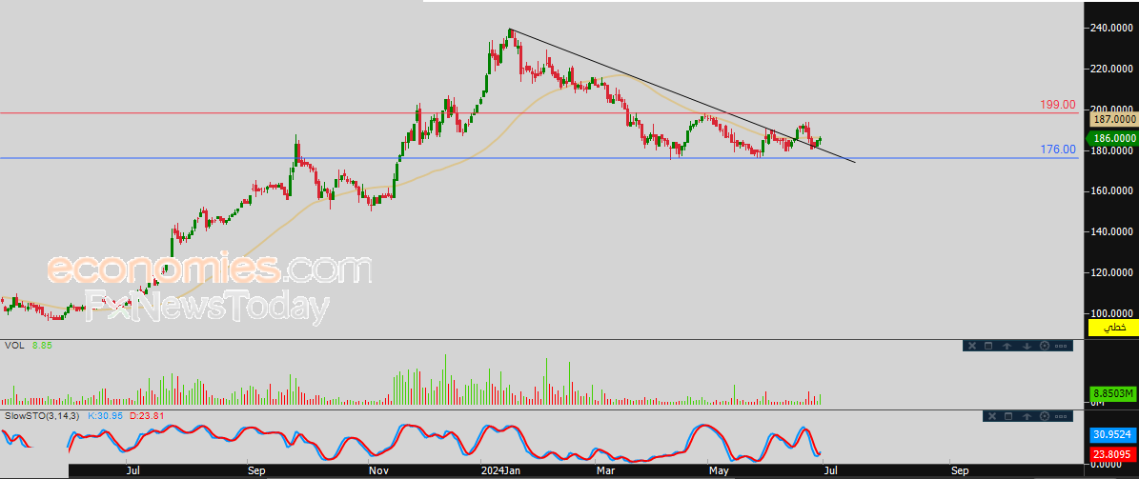
Task: Select the green 186.0000 price tag
Action: [x=1110, y=138]
